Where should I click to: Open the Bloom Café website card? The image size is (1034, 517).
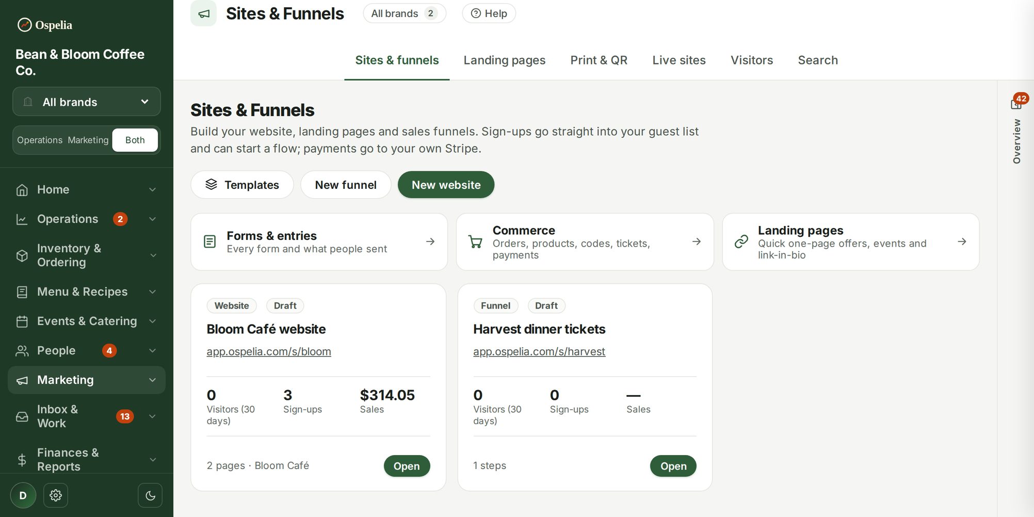(407, 466)
